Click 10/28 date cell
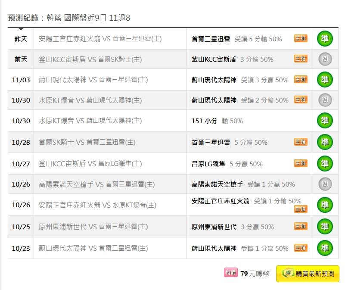Image resolution: width=345 pixels, height=290 pixels. pyautogui.click(x=21, y=142)
